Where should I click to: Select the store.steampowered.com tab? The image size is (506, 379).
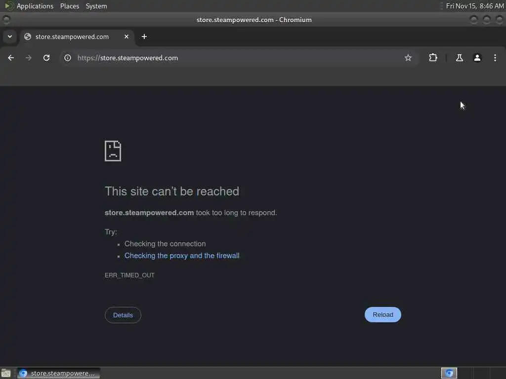(77, 37)
